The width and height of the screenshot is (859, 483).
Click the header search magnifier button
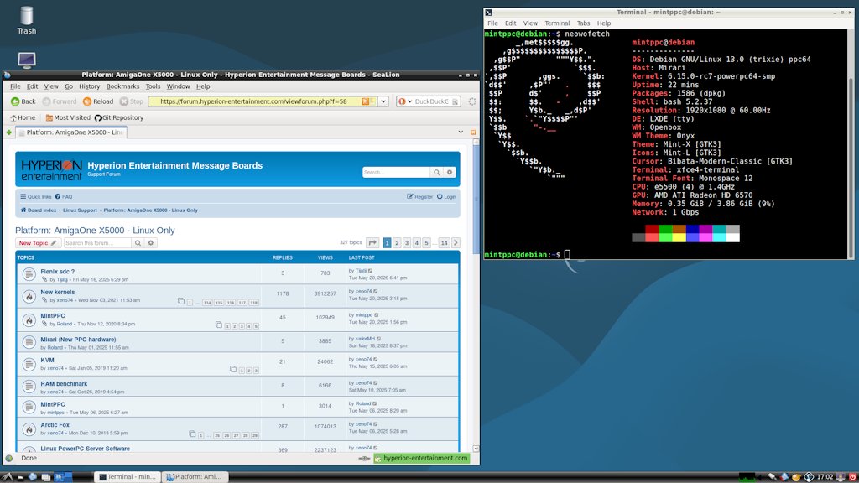[436, 173]
